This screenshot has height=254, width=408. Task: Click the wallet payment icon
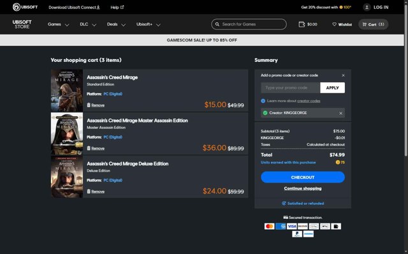tap(336, 226)
